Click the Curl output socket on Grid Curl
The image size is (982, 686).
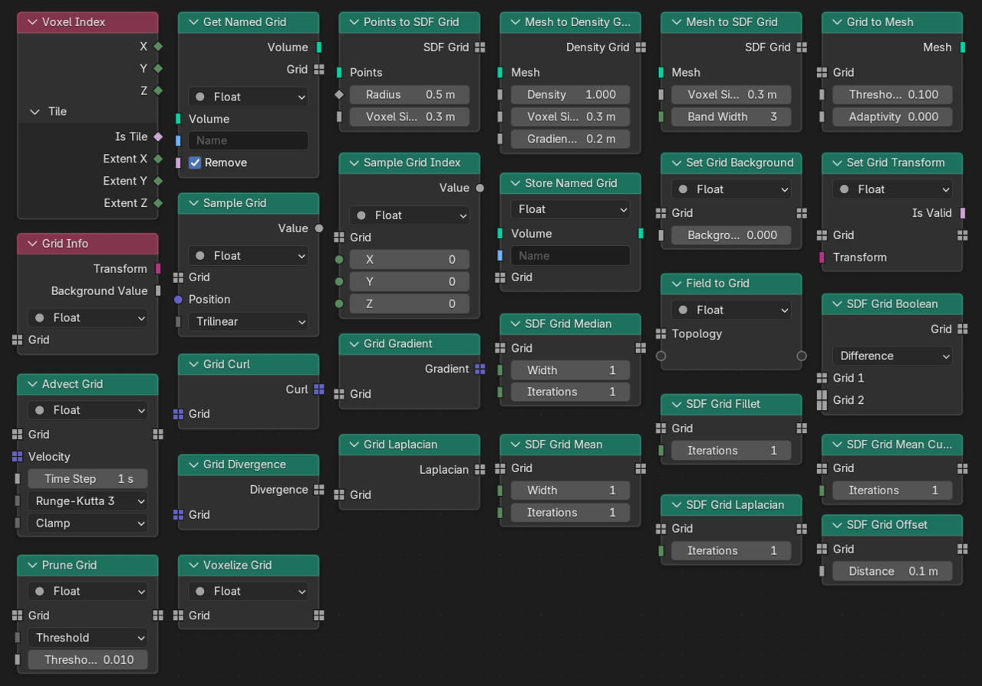(319, 389)
